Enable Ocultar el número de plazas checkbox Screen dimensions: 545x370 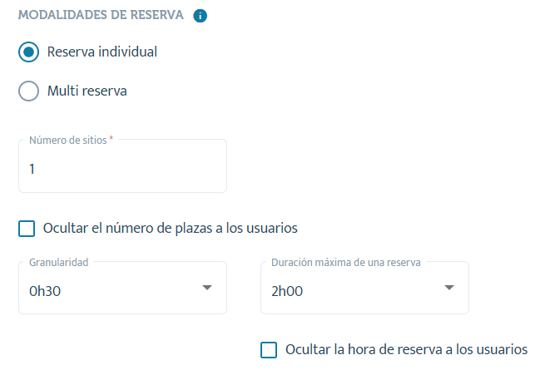click(27, 229)
